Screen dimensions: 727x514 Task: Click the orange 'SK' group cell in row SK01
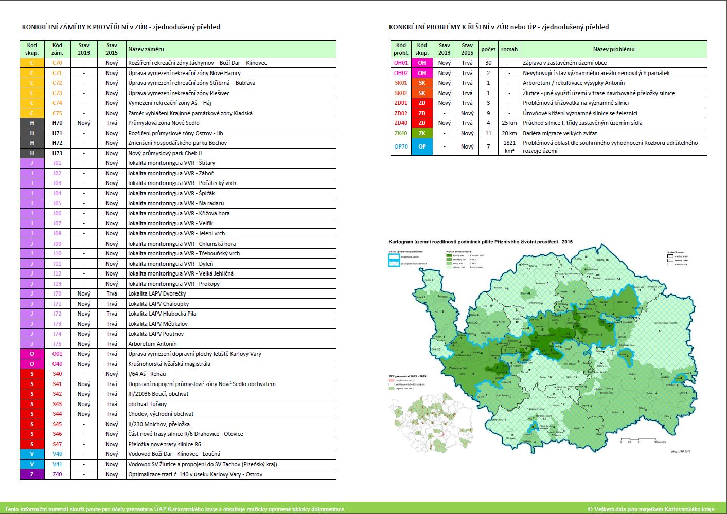(x=422, y=83)
